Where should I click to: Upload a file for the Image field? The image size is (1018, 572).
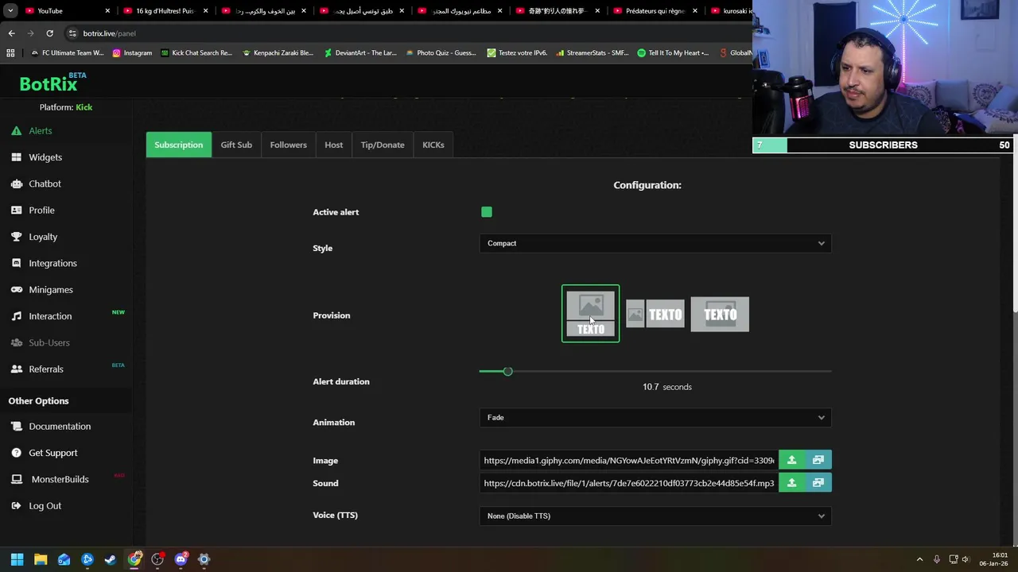[x=791, y=460]
